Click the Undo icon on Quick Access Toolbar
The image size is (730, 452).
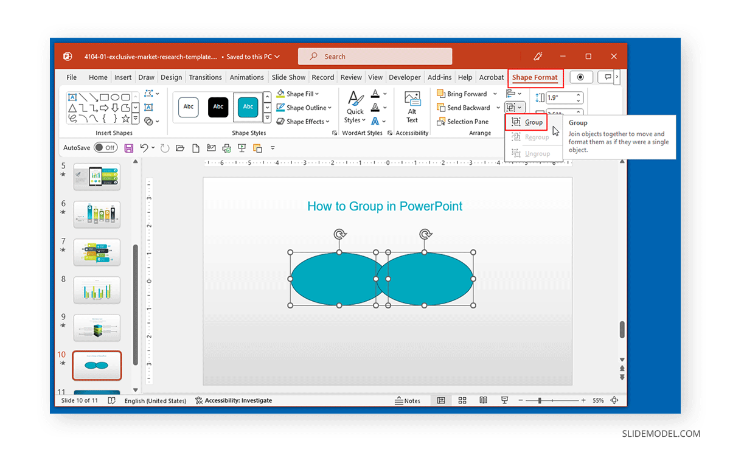coord(145,147)
